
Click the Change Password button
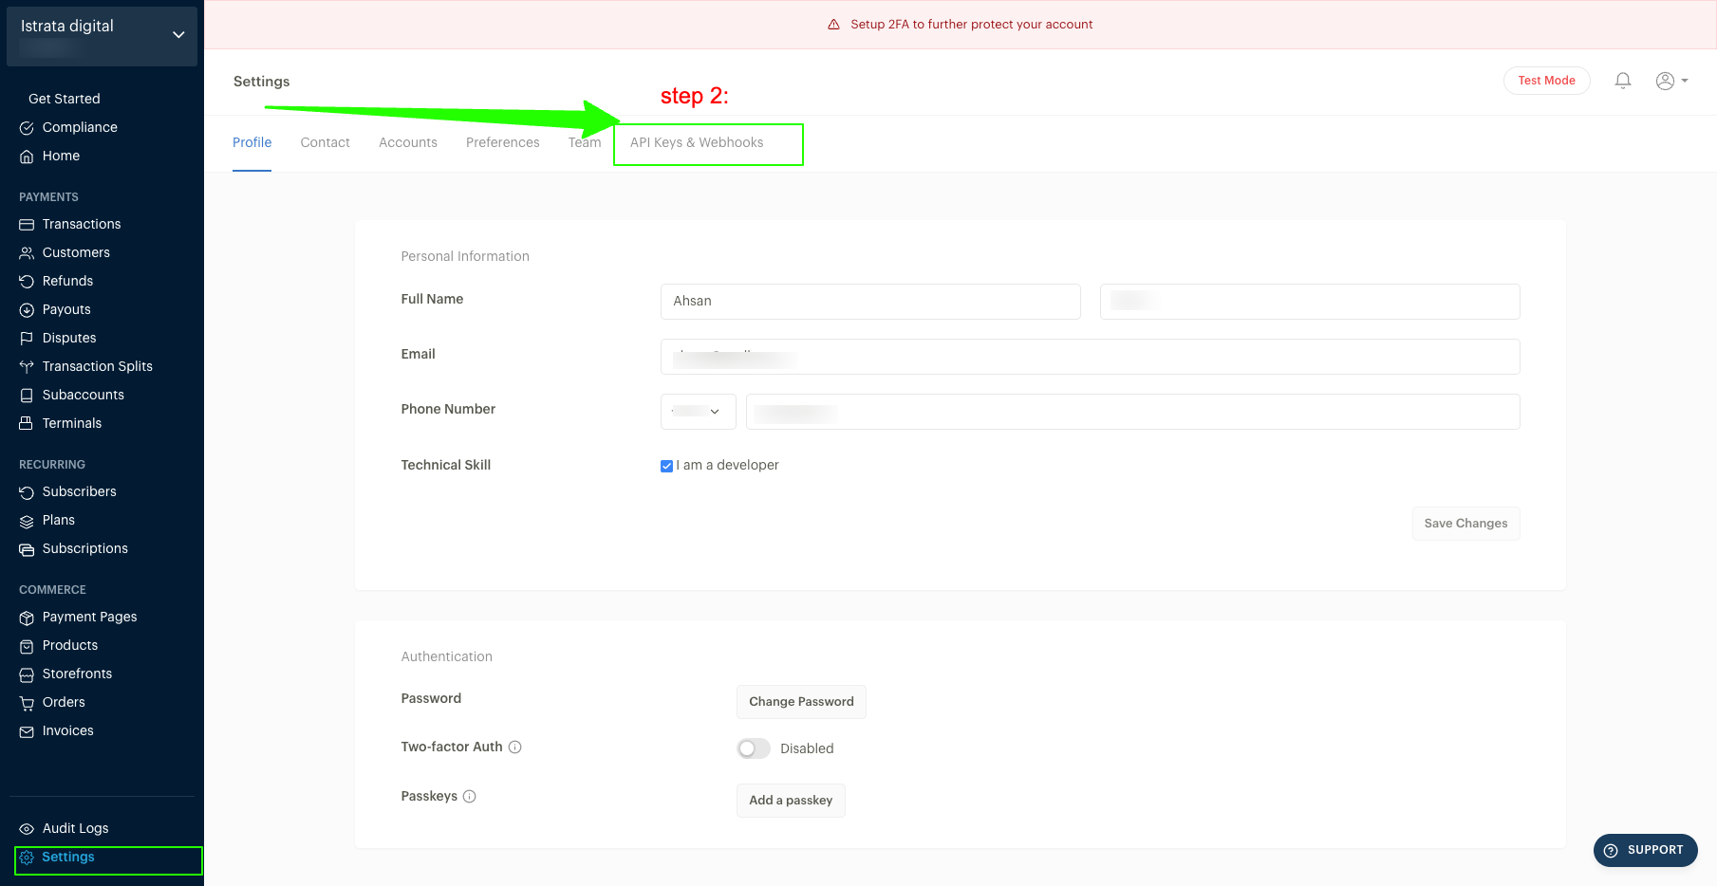(801, 702)
